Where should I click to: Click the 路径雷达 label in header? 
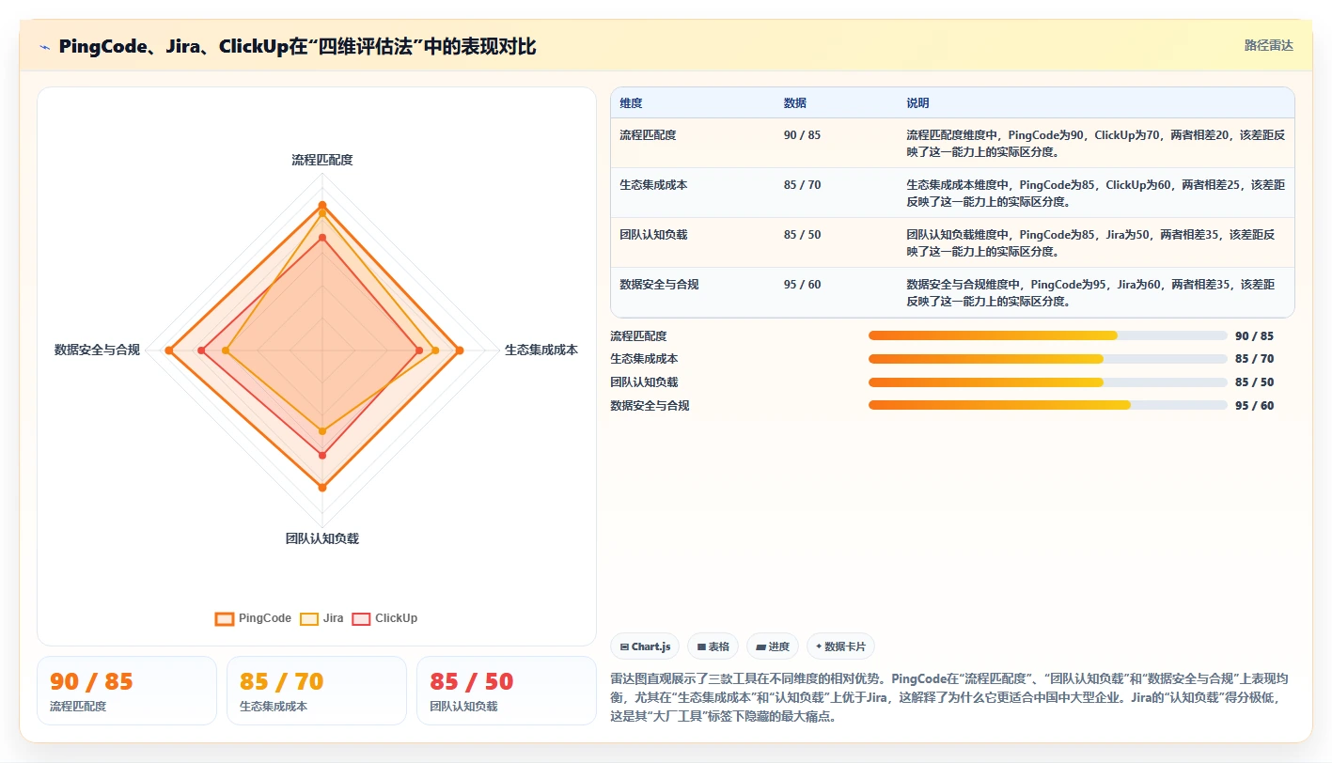[1268, 45]
